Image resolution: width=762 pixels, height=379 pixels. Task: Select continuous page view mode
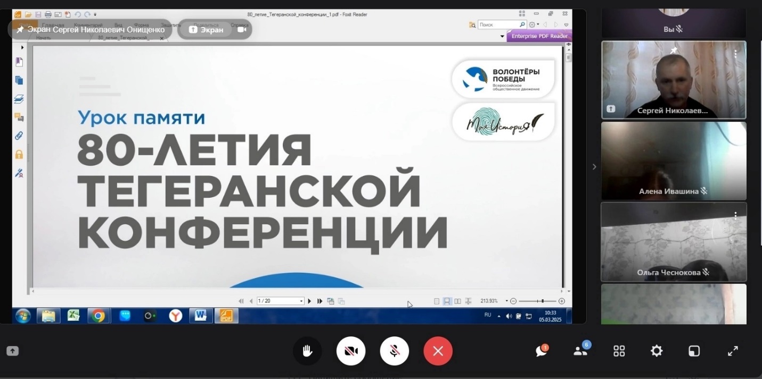pyautogui.click(x=447, y=301)
